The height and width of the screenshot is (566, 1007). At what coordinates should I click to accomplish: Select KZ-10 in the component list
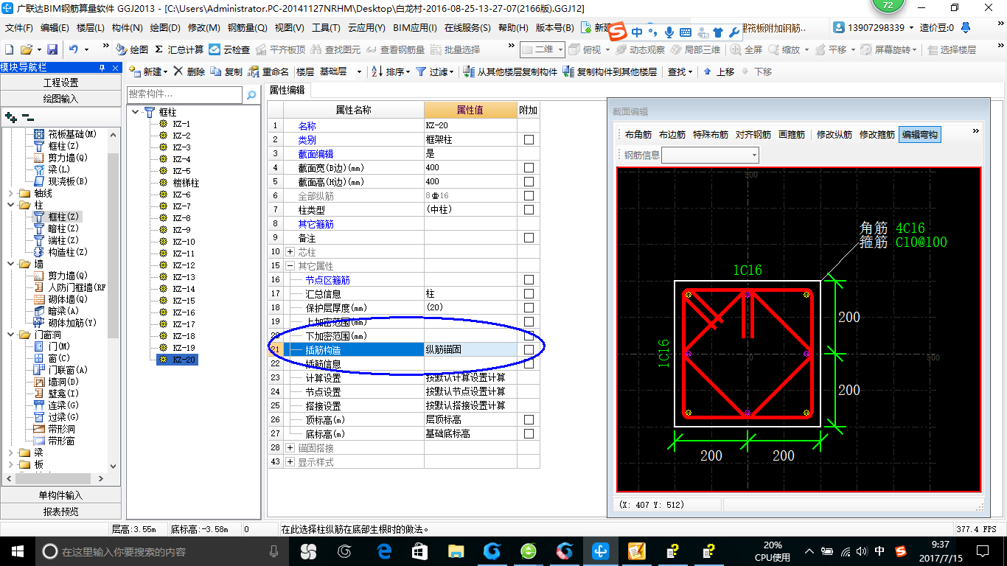(x=184, y=242)
